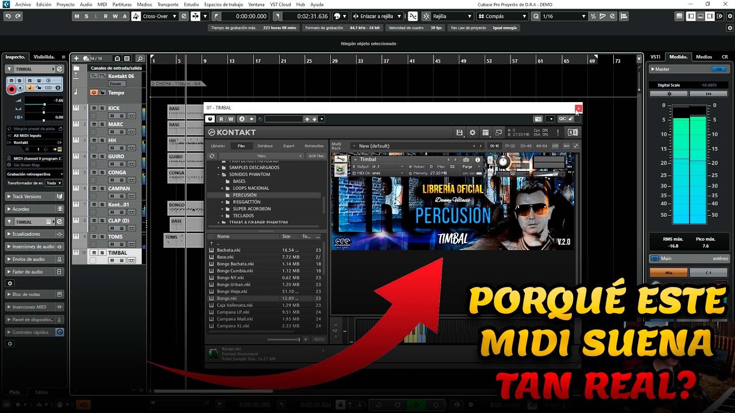The width and height of the screenshot is (735, 413).
Task: Open Timbal instrument wrench edit icon
Action: point(340,159)
